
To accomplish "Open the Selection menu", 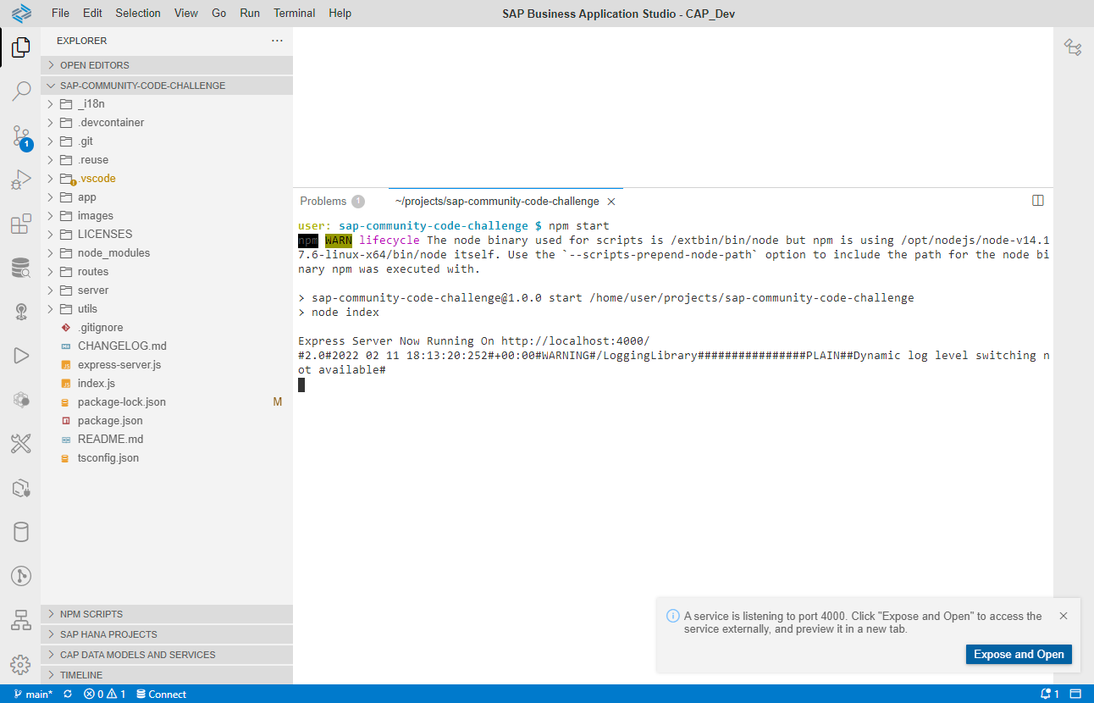I will point(138,13).
